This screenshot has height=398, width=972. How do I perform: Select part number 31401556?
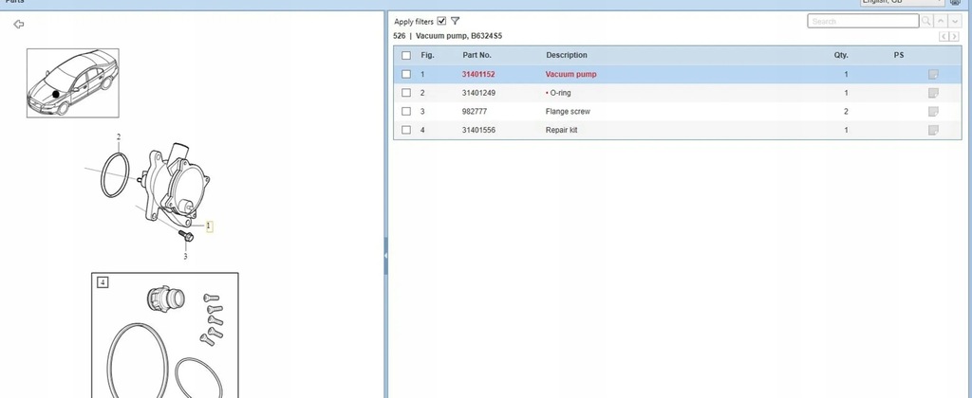pyautogui.click(x=478, y=130)
